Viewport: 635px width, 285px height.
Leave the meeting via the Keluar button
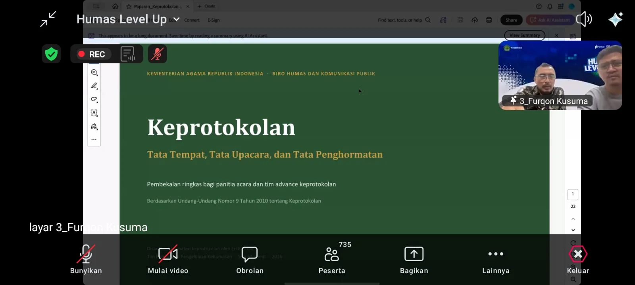578,260
